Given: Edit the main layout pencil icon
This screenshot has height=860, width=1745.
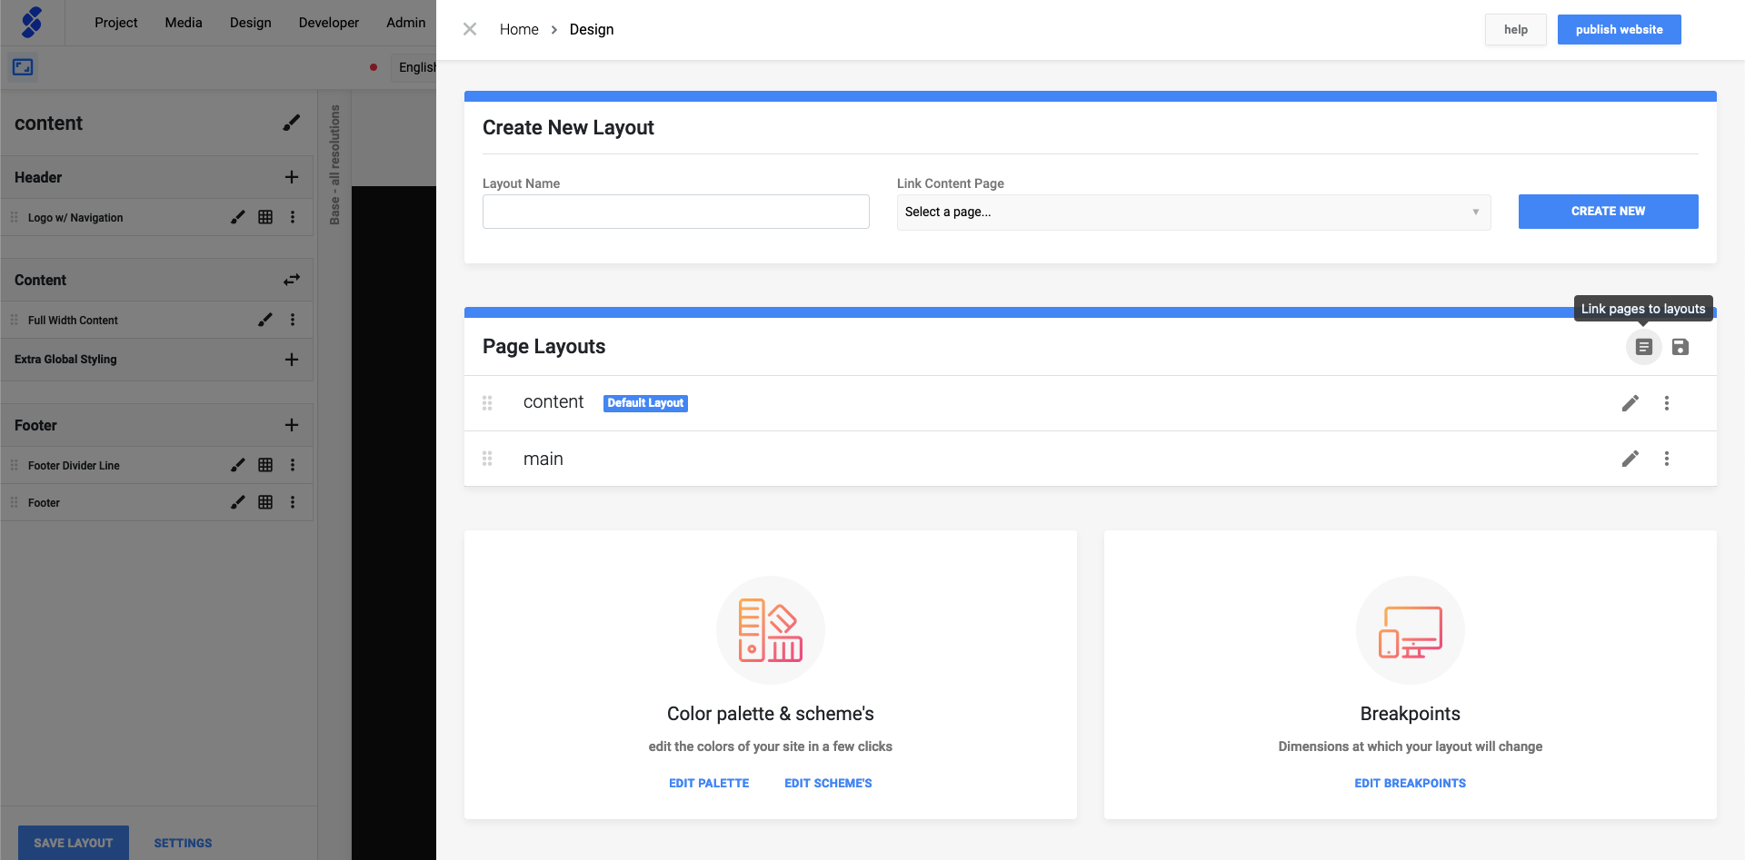Looking at the screenshot, I should coord(1630,459).
